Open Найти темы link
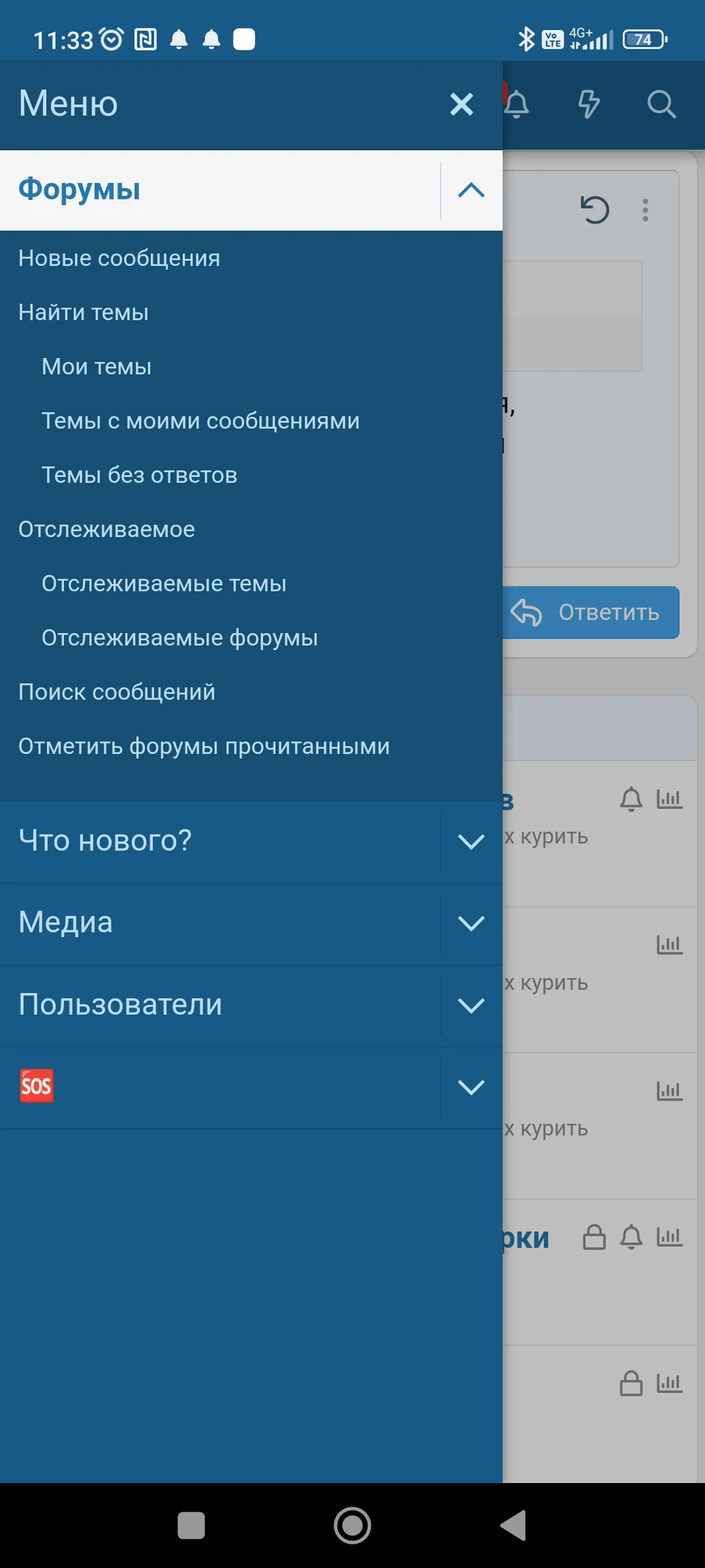The image size is (705, 1568). (84, 312)
